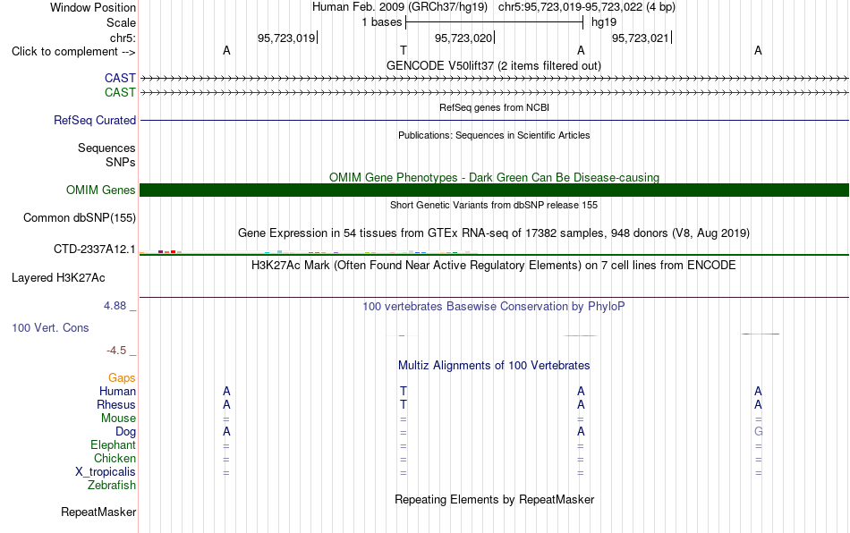
Task: Click the chr5: ruler label
Action: coord(123,38)
